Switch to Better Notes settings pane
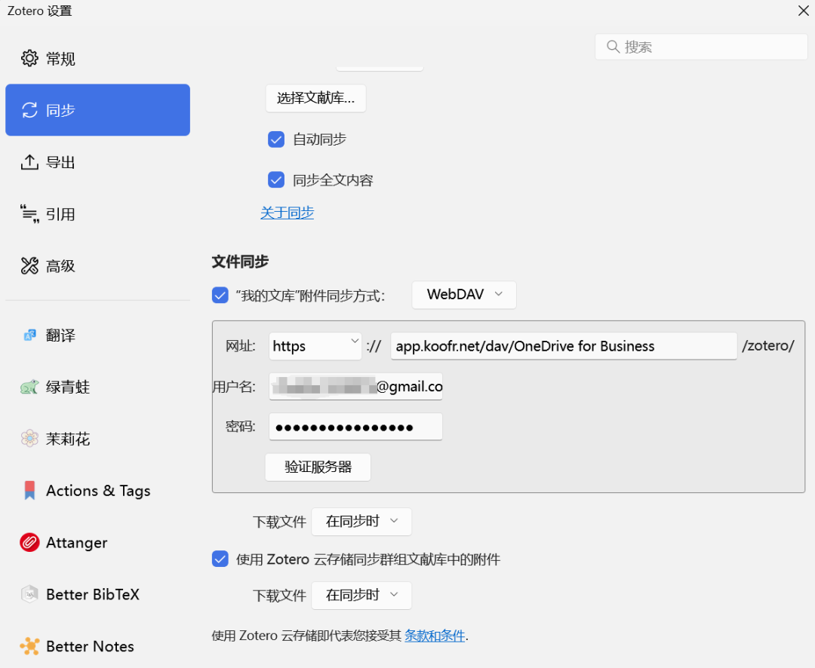815x668 pixels. click(90, 646)
